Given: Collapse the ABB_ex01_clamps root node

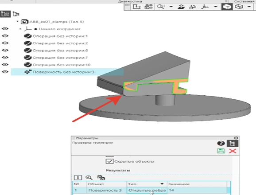Looking at the screenshot, I should [x=17, y=21].
